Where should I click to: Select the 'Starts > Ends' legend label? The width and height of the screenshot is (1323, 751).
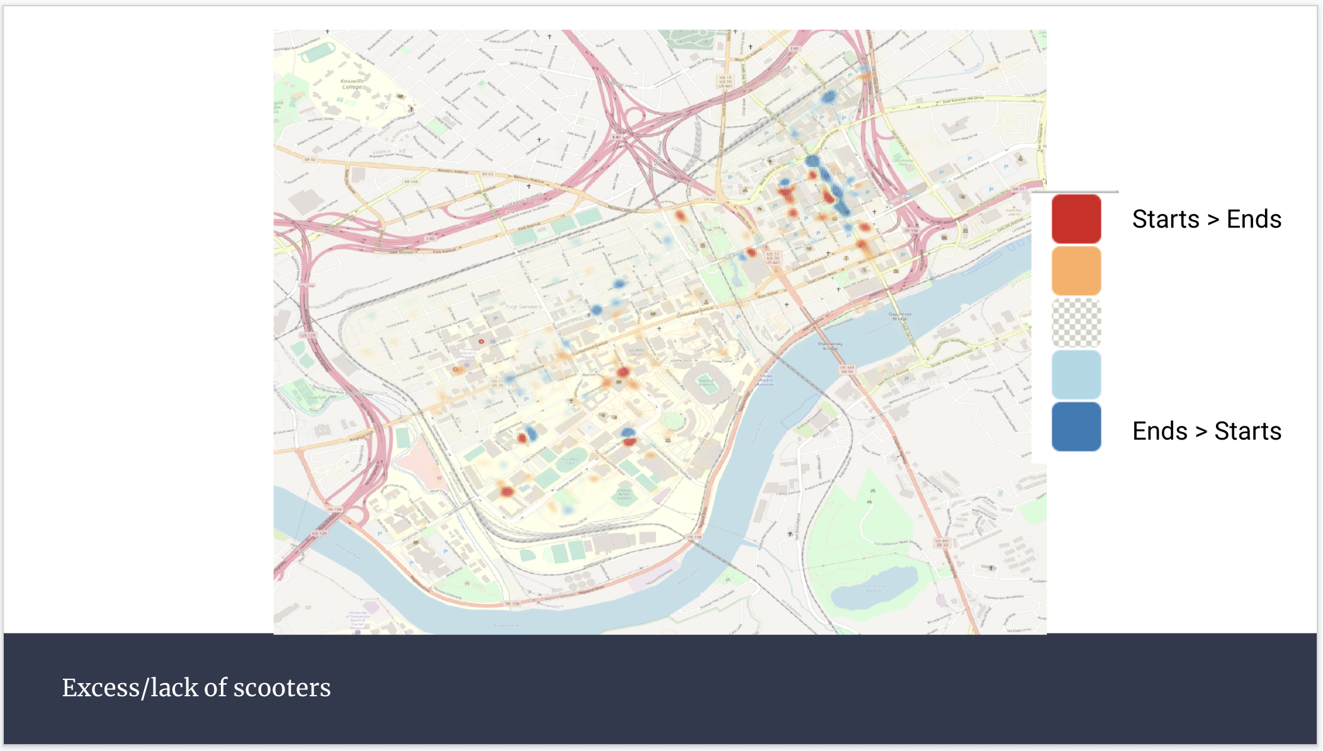[x=1206, y=219]
